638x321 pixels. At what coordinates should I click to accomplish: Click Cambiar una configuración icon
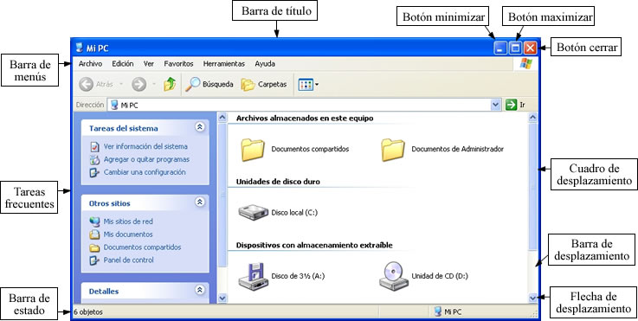[x=94, y=172]
